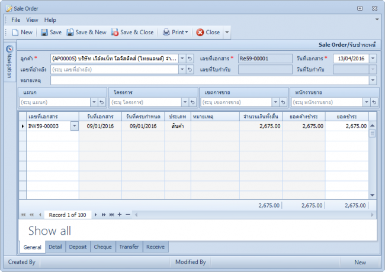
Task: Click the Print printer button
Action: (x=175, y=33)
